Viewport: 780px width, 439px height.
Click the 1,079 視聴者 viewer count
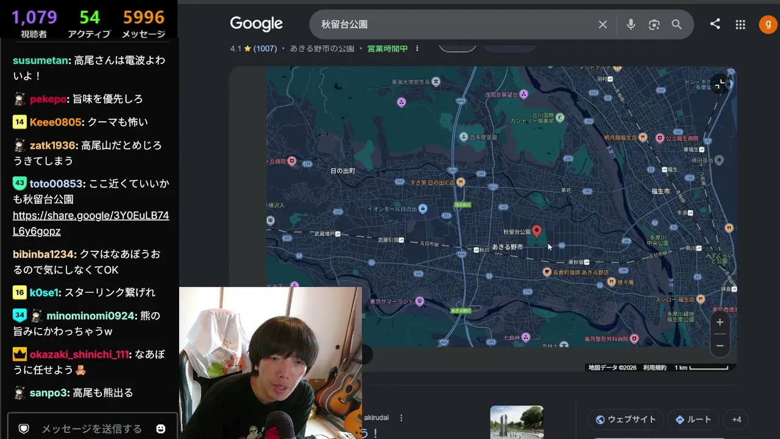pyautogui.click(x=34, y=23)
